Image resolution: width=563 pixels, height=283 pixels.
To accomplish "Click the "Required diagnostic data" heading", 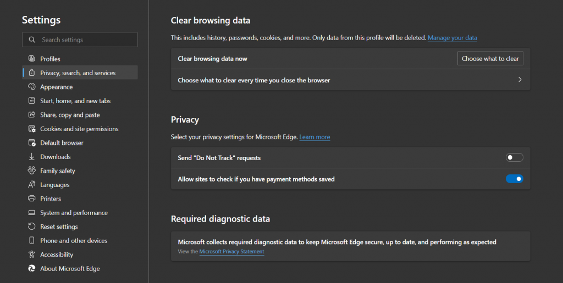I will click(x=220, y=219).
